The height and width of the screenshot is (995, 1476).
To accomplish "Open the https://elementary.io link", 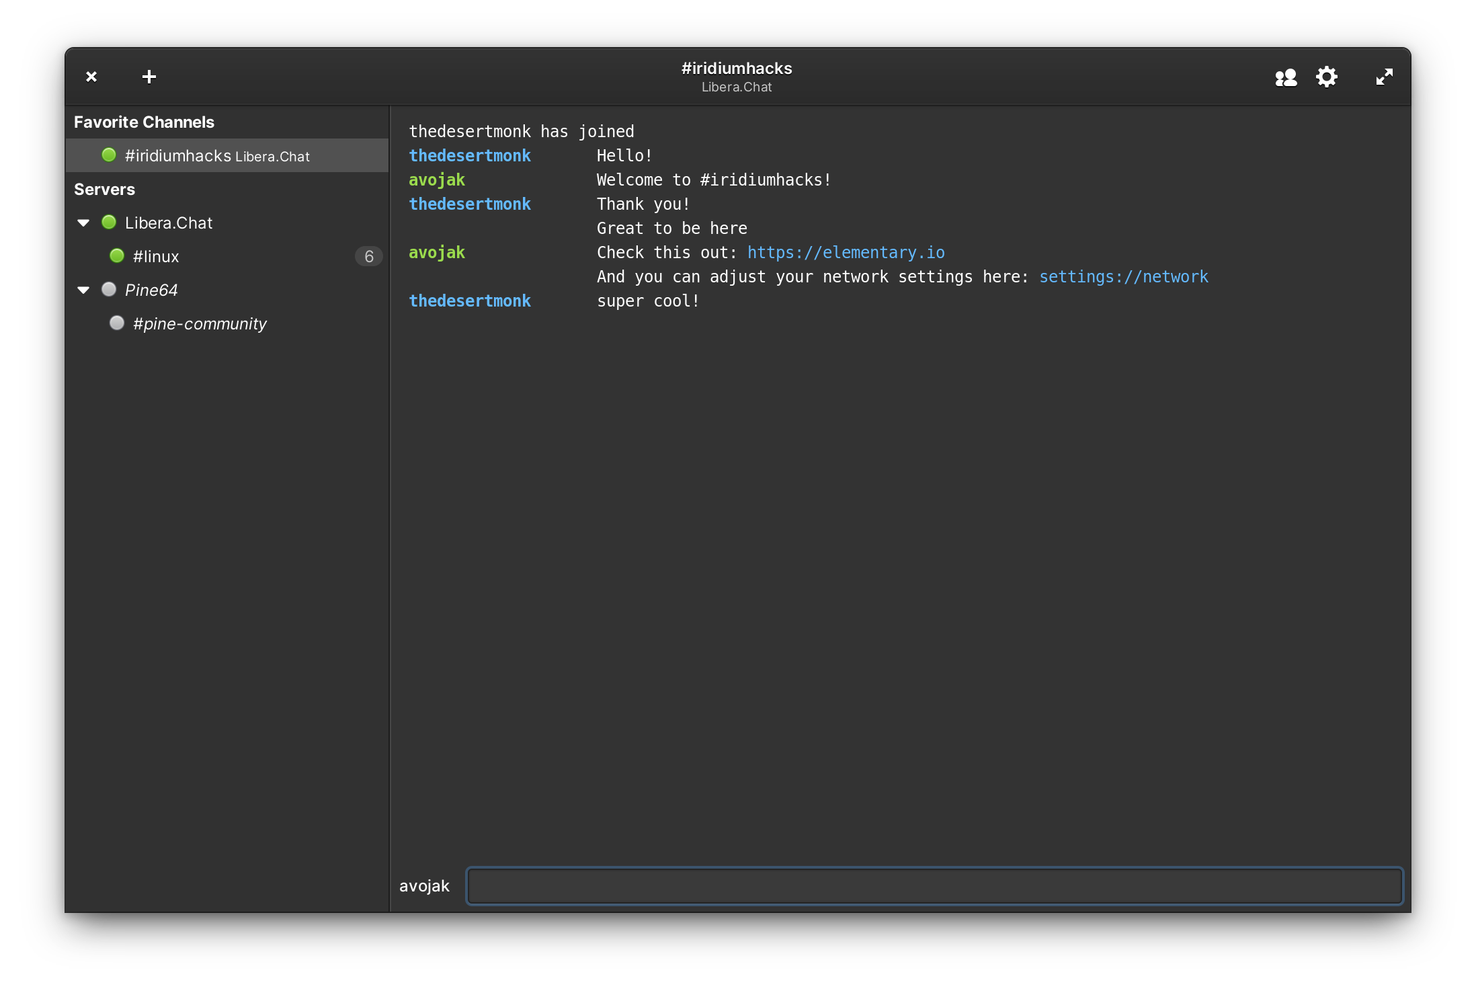I will coord(846,252).
